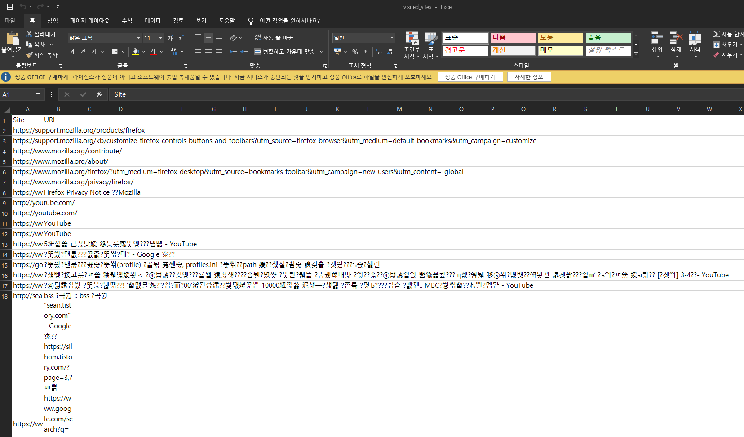Viewport: 744px width, 437px height.
Task: Switch to 데이터 (Data) tab
Action: 153,21
